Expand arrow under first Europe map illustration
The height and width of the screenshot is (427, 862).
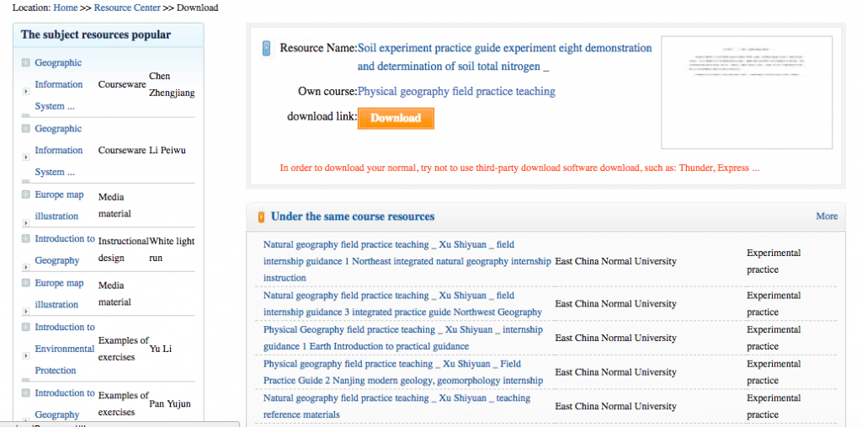click(x=26, y=223)
